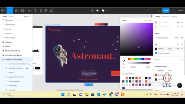The height and width of the screenshot is (104, 185).
Task: Click the Boolean groups icon
Action: [x=103, y=11]
